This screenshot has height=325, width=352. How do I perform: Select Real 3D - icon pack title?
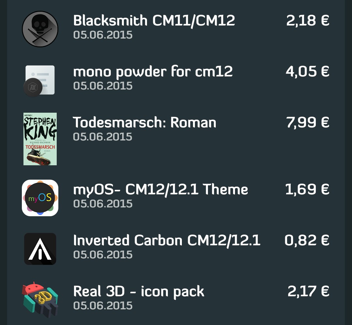[x=139, y=291]
